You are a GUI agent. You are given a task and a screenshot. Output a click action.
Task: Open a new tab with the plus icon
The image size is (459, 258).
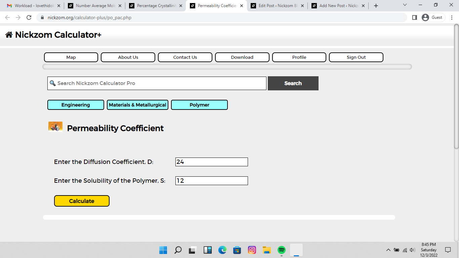376,6
